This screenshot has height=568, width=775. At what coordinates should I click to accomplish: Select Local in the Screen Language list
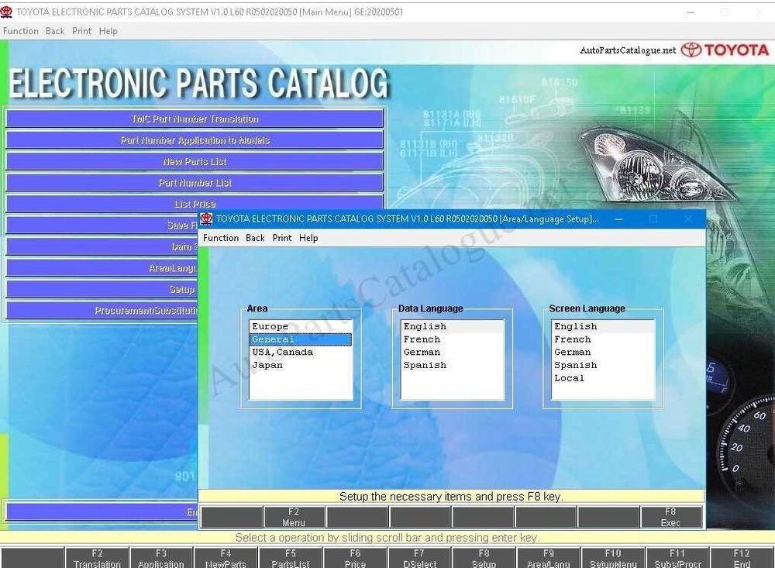coord(569,378)
